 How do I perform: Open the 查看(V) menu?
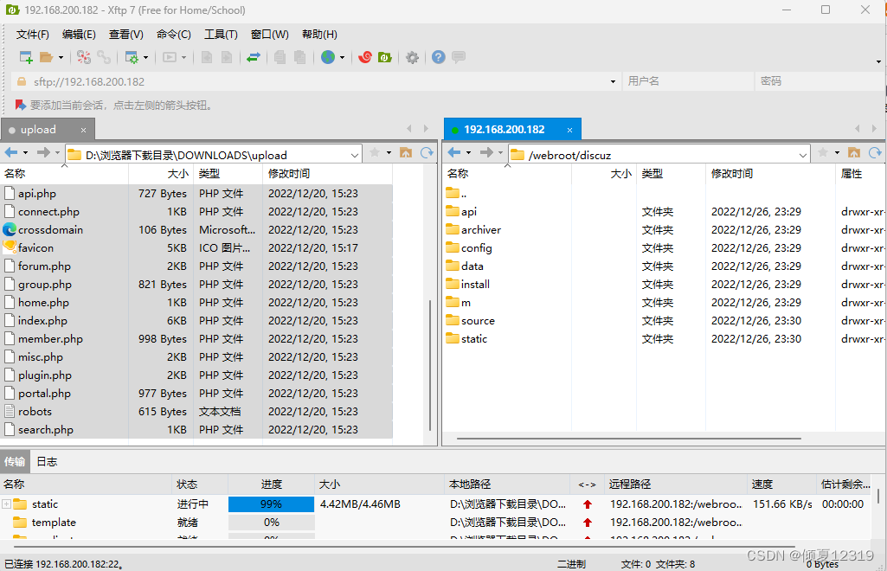click(126, 35)
